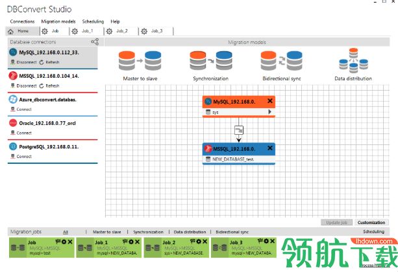Delete the Job_2 card with its X
This screenshot has height=272, width=398.
[x=205, y=242]
